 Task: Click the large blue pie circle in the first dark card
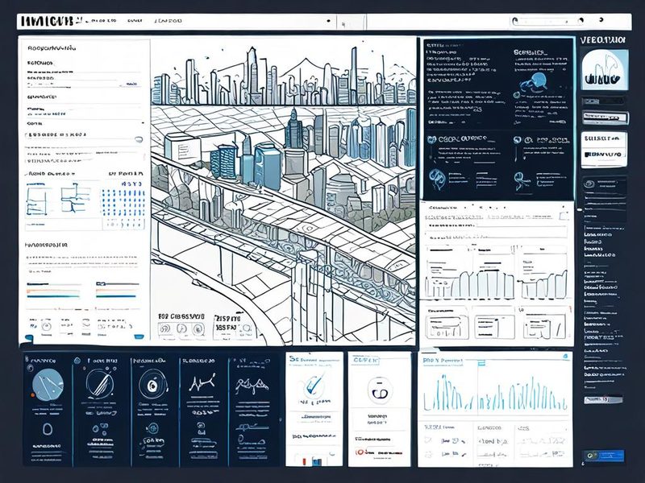pos(48,385)
